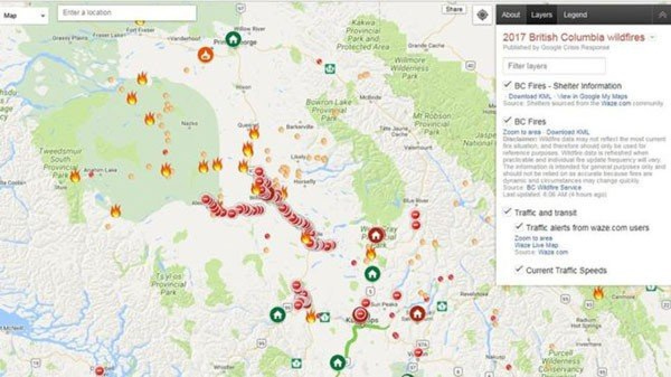Switch to the Legend tab
The width and height of the screenshot is (671, 377).
(x=575, y=15)
